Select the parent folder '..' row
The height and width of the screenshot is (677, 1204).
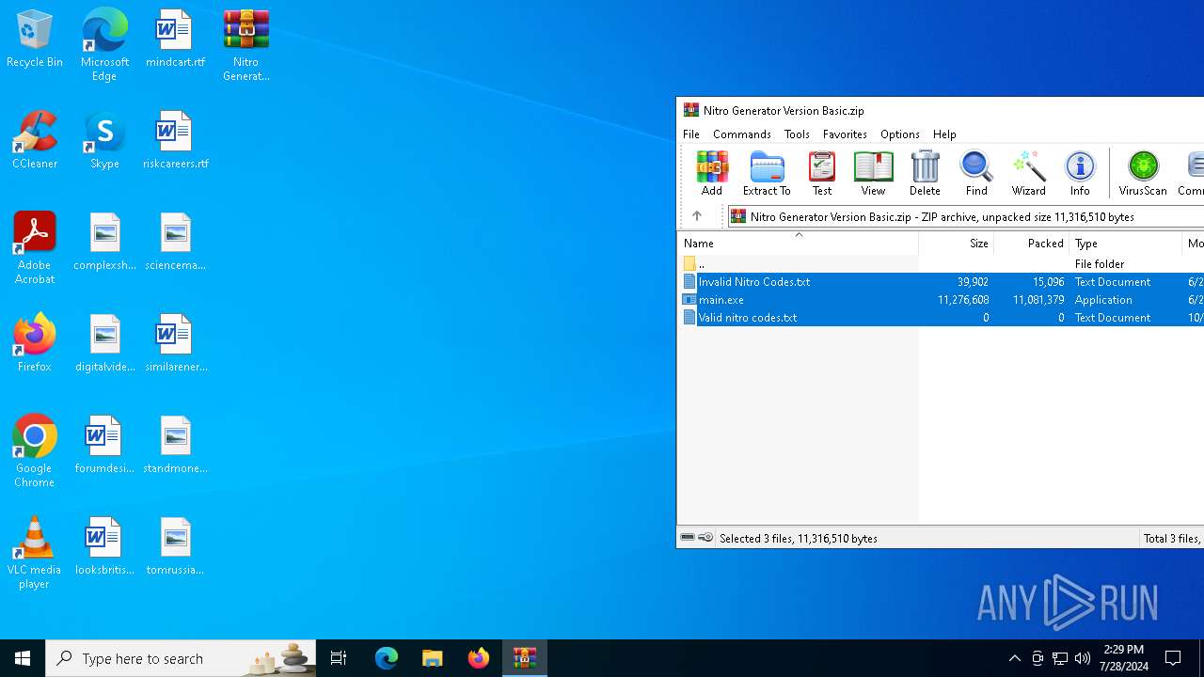pyautogui.click(x=941, y=264)
